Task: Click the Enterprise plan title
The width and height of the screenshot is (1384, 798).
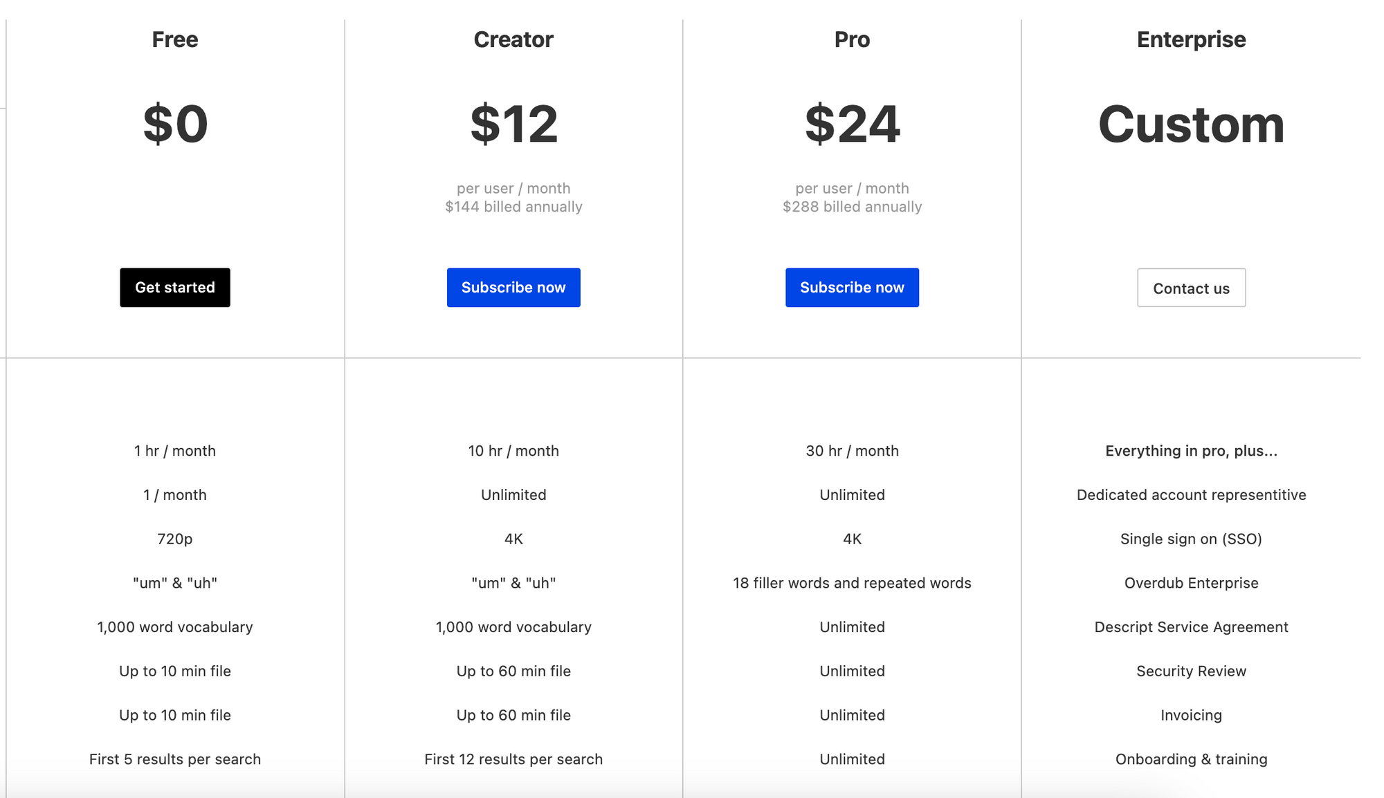Action: [x=1191, y=39]
